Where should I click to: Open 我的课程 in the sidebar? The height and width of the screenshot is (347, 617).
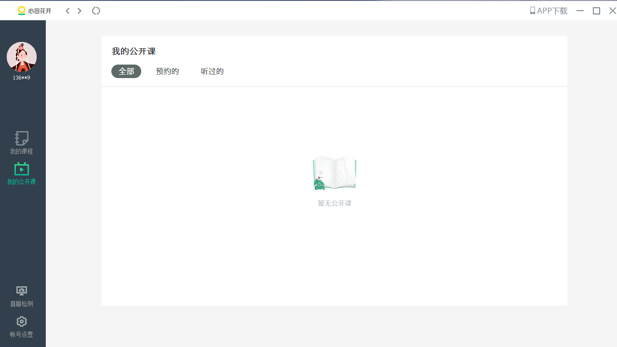(x=21, y=142)
